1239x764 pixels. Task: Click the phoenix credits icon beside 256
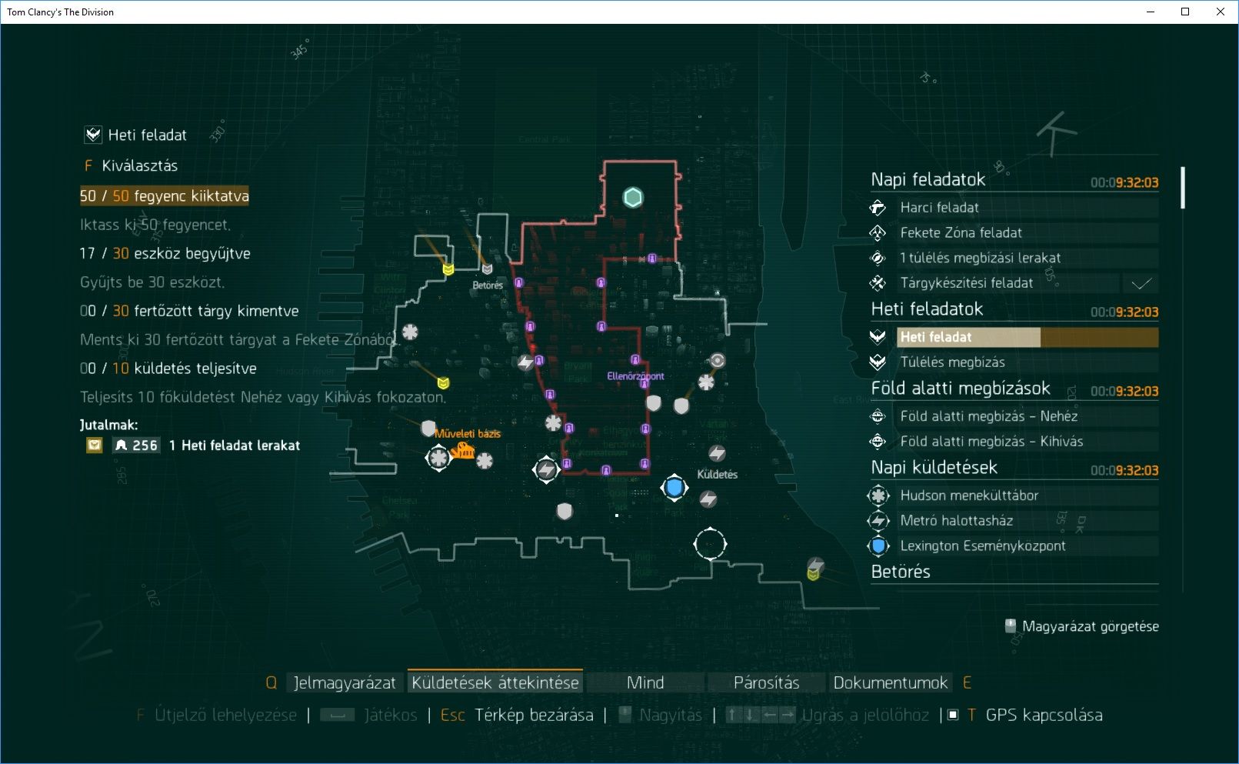121,445
